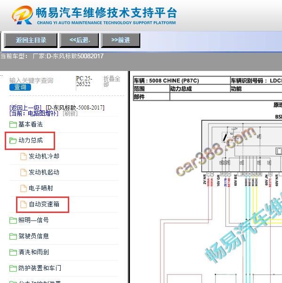Viewport: 282px width, 283px height.
Task: Click the D-东风标致-5008-2017 breadcrumb text
Action: click(75, 108)
